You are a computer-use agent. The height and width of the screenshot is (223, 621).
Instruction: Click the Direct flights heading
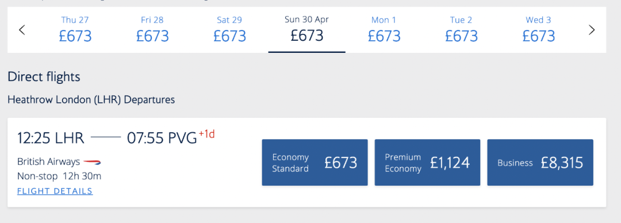[44, 77]
